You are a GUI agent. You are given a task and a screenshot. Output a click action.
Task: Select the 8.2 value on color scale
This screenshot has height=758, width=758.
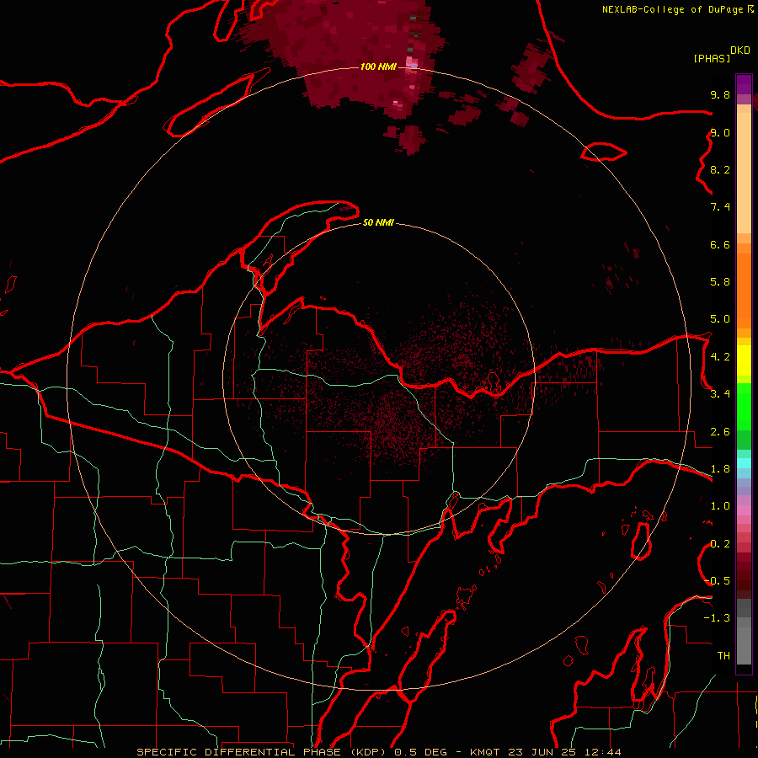click(720, 169)
